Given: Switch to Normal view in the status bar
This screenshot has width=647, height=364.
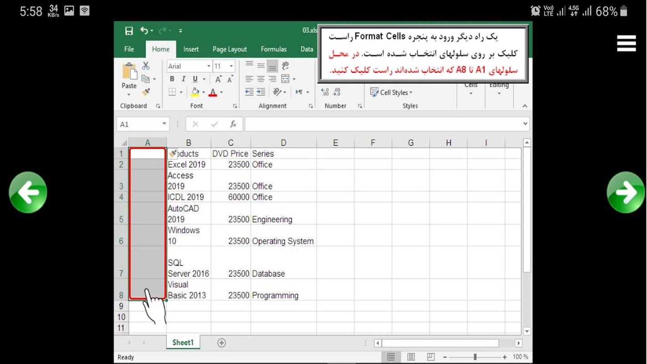Looking at the screenshot, I should click(x=391, y=357).
